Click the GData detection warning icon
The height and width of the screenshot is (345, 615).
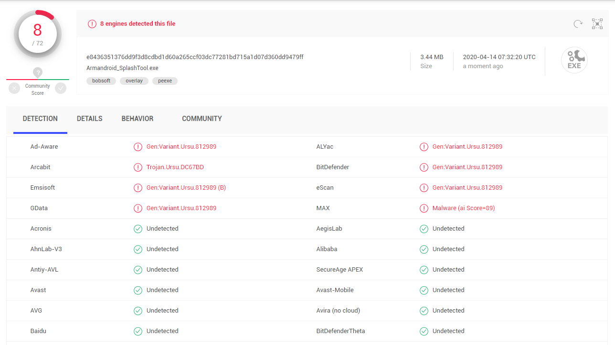point(138,208)
